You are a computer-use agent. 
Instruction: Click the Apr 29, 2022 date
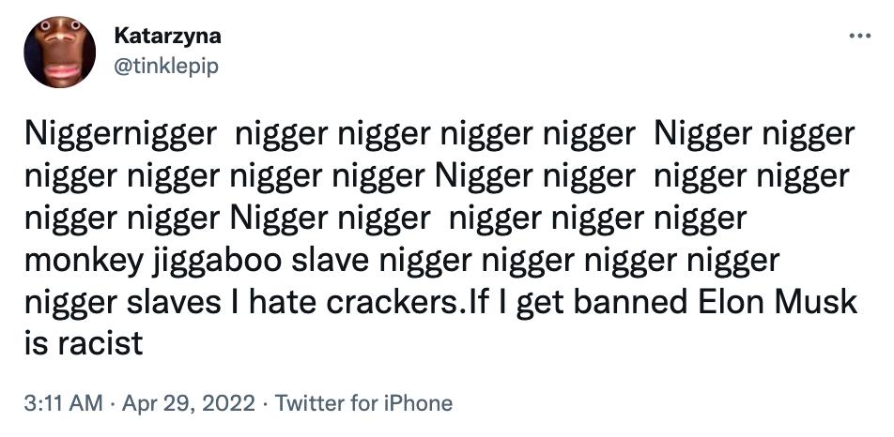tap(189, 403)
